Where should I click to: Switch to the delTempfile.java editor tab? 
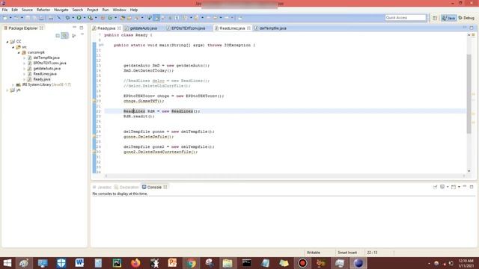(272, 28)
